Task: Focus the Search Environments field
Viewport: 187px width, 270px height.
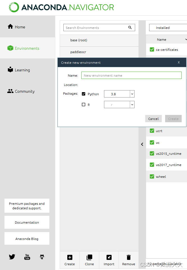Action: 99,28
